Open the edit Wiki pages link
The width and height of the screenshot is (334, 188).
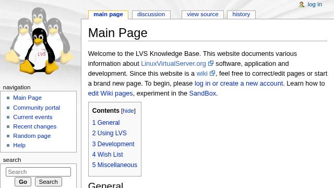coord(110,93)
